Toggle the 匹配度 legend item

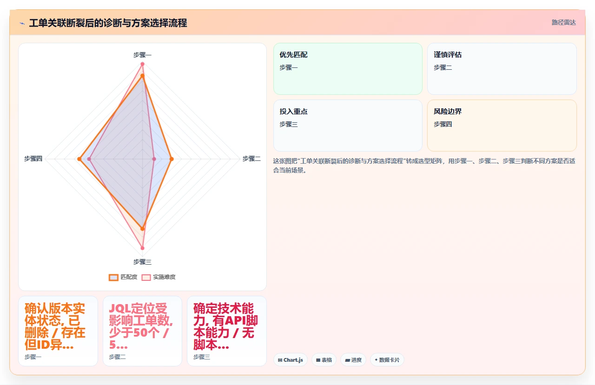[123, 277]
